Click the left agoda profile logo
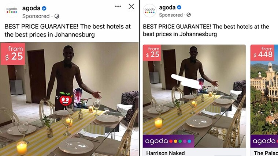Viewport: 278px width, 156px height. pyautogui.click(x=12, y=10)
